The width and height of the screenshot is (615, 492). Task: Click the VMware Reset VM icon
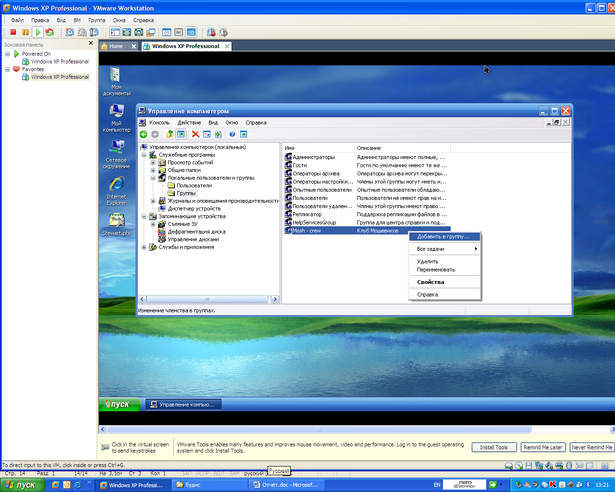coord(49,32)
